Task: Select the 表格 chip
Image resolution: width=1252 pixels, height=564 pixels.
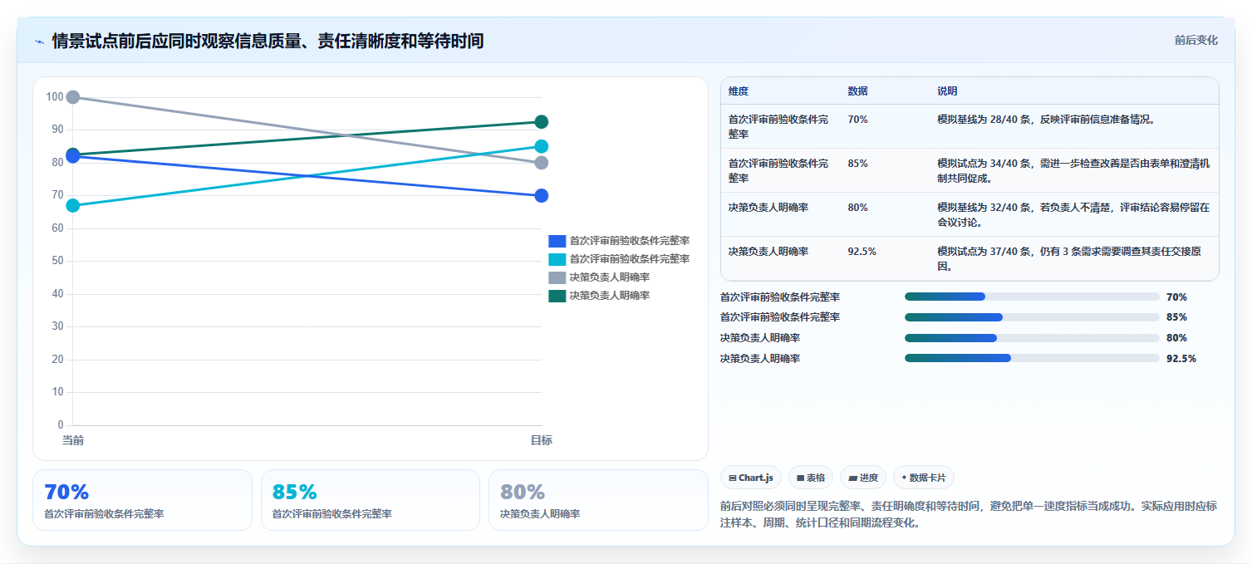Action: point(811,478)
